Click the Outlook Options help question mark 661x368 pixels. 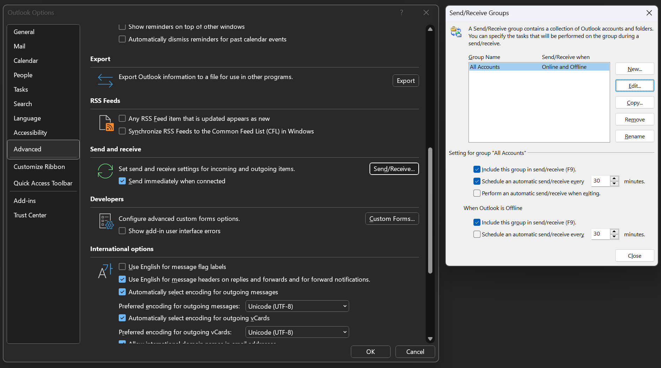pyautogui.click(x=401, y=13)
